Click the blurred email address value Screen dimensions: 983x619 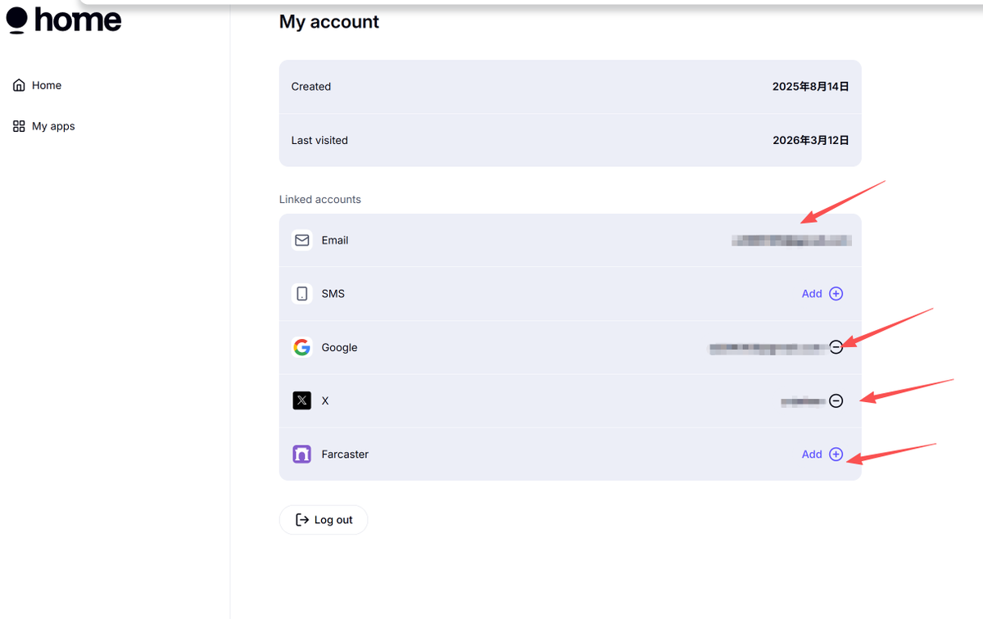pos(791,240)
